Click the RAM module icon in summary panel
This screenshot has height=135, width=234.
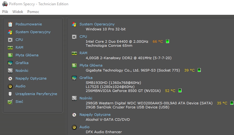pos(74,53)
